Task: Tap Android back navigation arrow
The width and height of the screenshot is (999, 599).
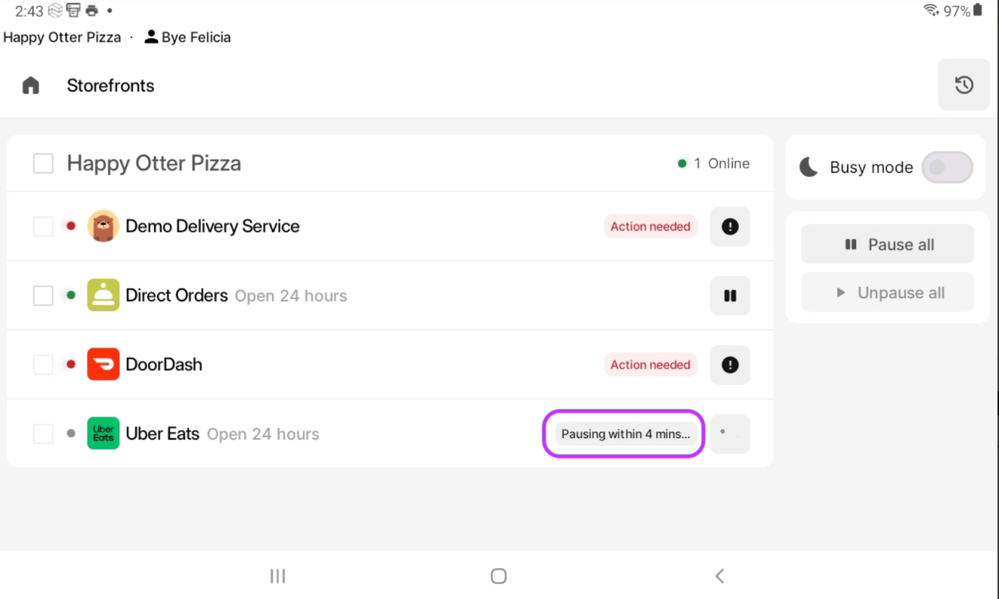Action: pyautogui.click(x=719, y=576)
